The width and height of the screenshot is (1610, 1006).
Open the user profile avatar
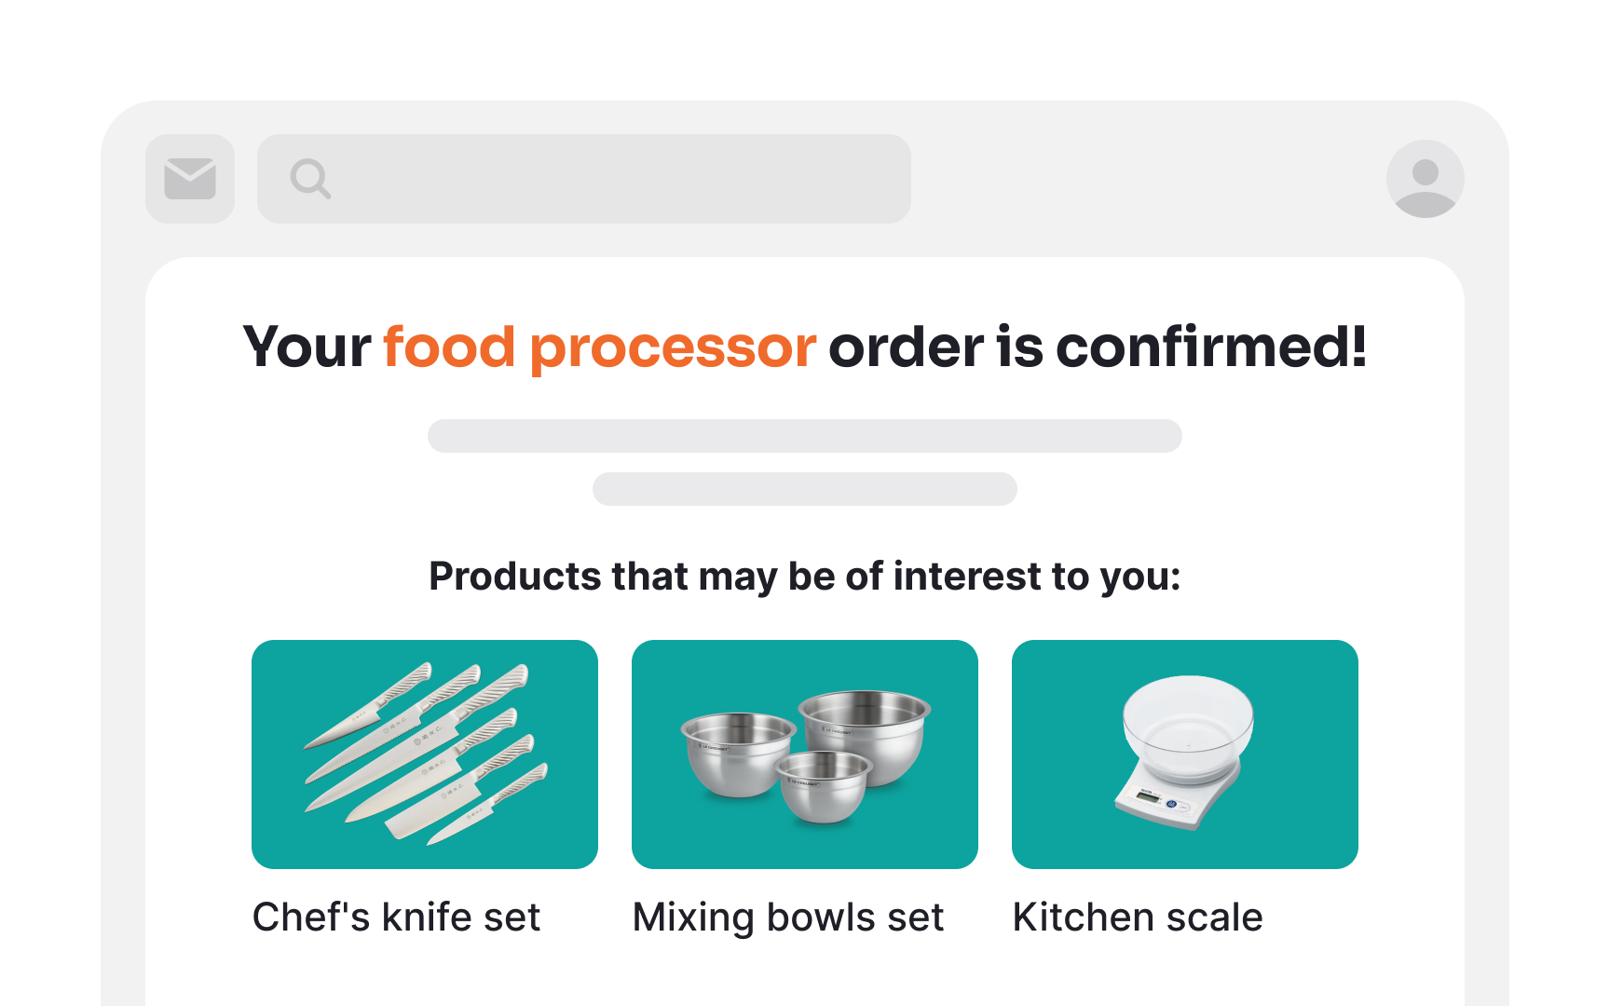[x=1425, y=179]
